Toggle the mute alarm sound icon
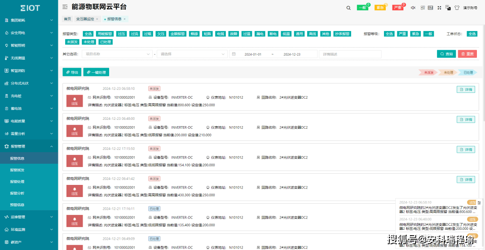The width and height of the screenshot is (485, 250). pos(413,8)
